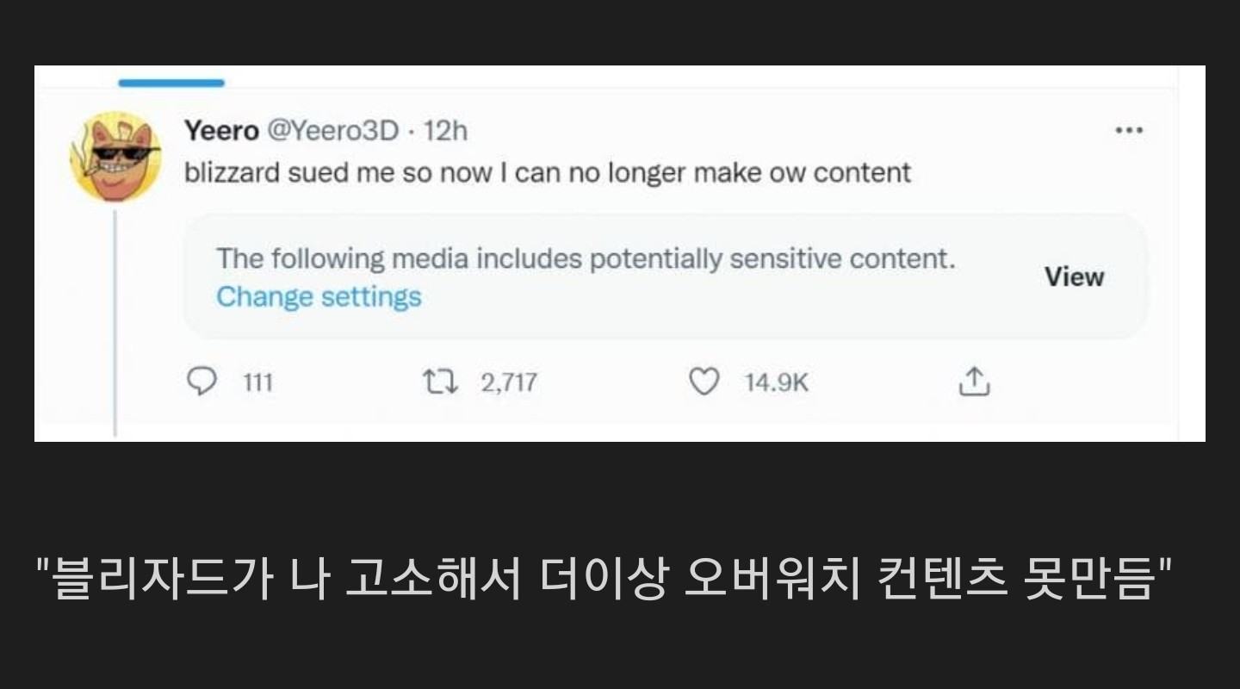Click the @Yeero3D handle
Image resolution: width=1240 pixels, height=689 pixels.
click(x=333, y=131)
